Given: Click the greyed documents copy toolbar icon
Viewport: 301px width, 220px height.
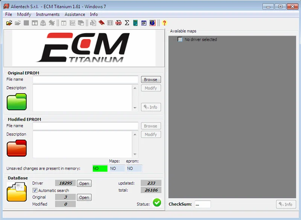Looking at the screenshot, I should click(93, 23).
